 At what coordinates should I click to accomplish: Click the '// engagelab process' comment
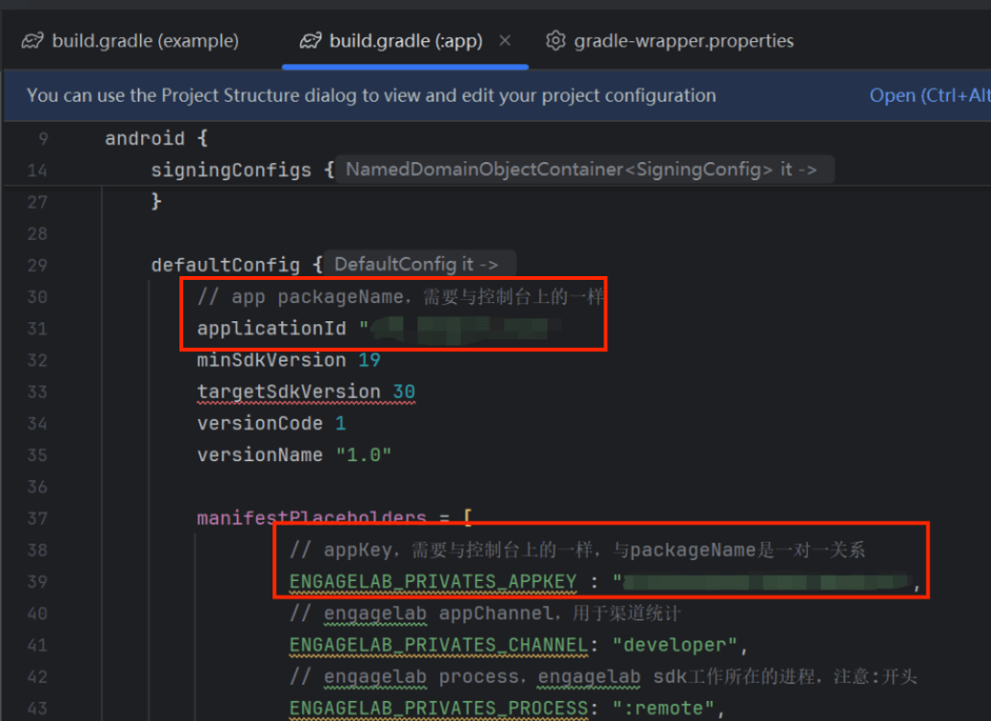tap(602, 676)
